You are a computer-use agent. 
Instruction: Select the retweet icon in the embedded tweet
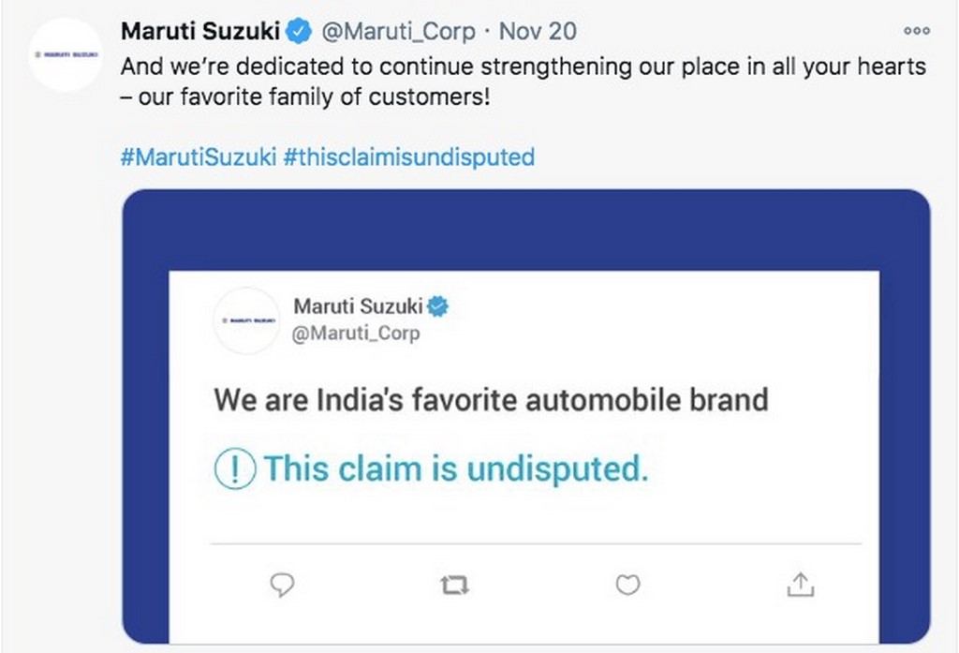click(454, 585)
